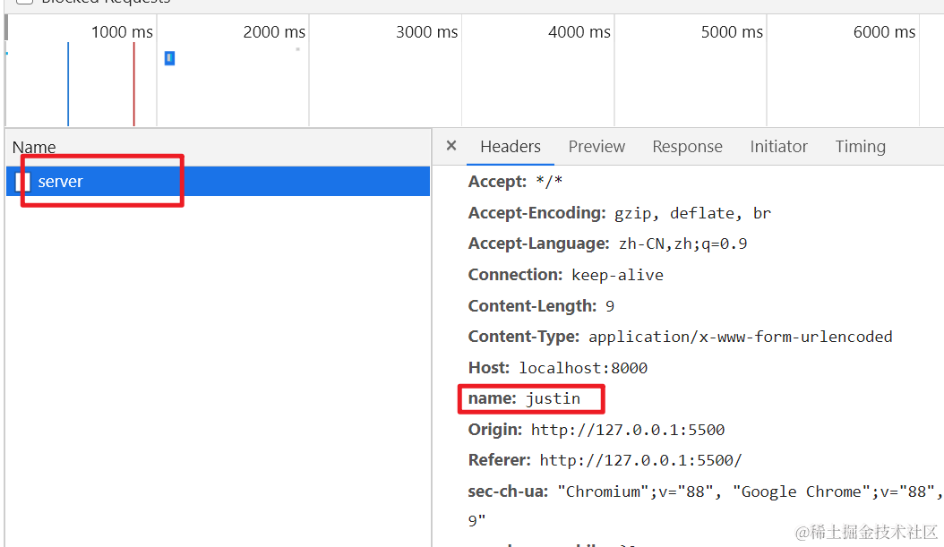Click the 4000 ms timeline label

pos(579,32)
